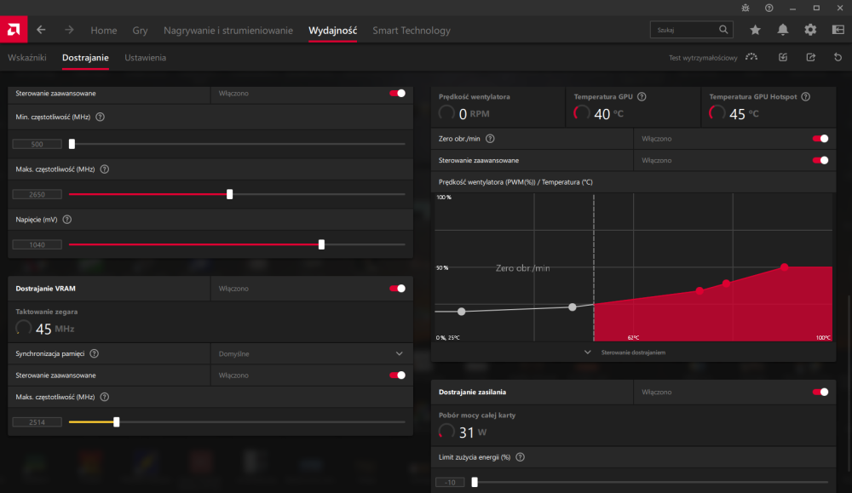This screenshot has width=852, height=493.
Task: Click help icon beside Napięcie (mV)
Action: [67, 219]
